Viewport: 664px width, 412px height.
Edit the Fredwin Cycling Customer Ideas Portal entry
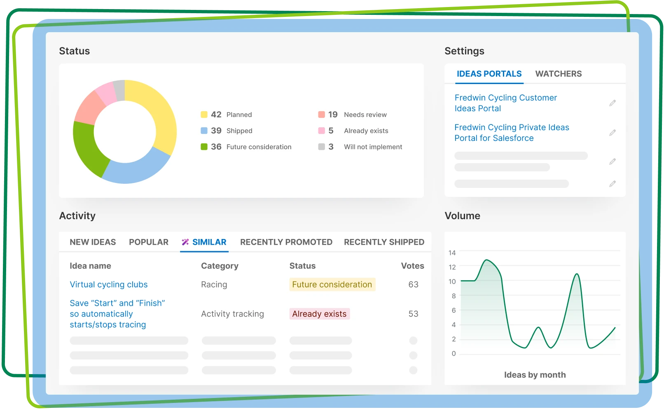pos(613,103)
